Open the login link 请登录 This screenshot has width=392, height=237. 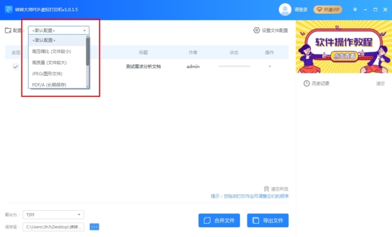coord(301,10)
